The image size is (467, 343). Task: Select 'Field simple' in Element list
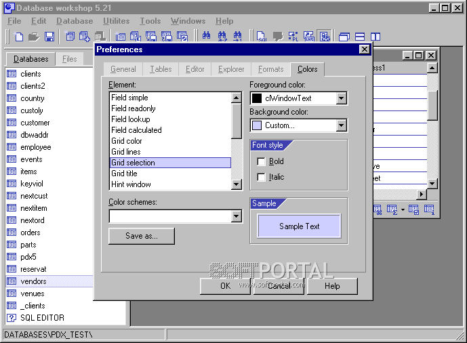[x=170, y=98]
